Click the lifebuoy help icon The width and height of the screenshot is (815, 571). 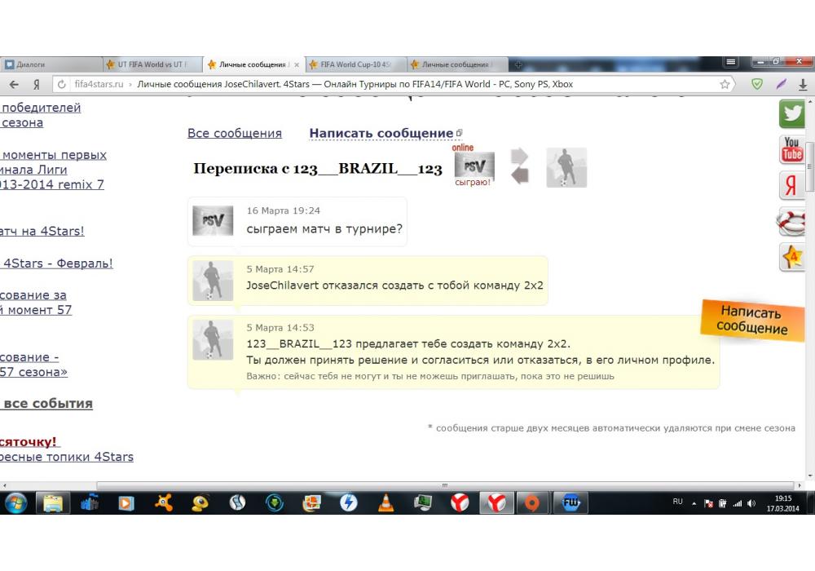point(792,221)
